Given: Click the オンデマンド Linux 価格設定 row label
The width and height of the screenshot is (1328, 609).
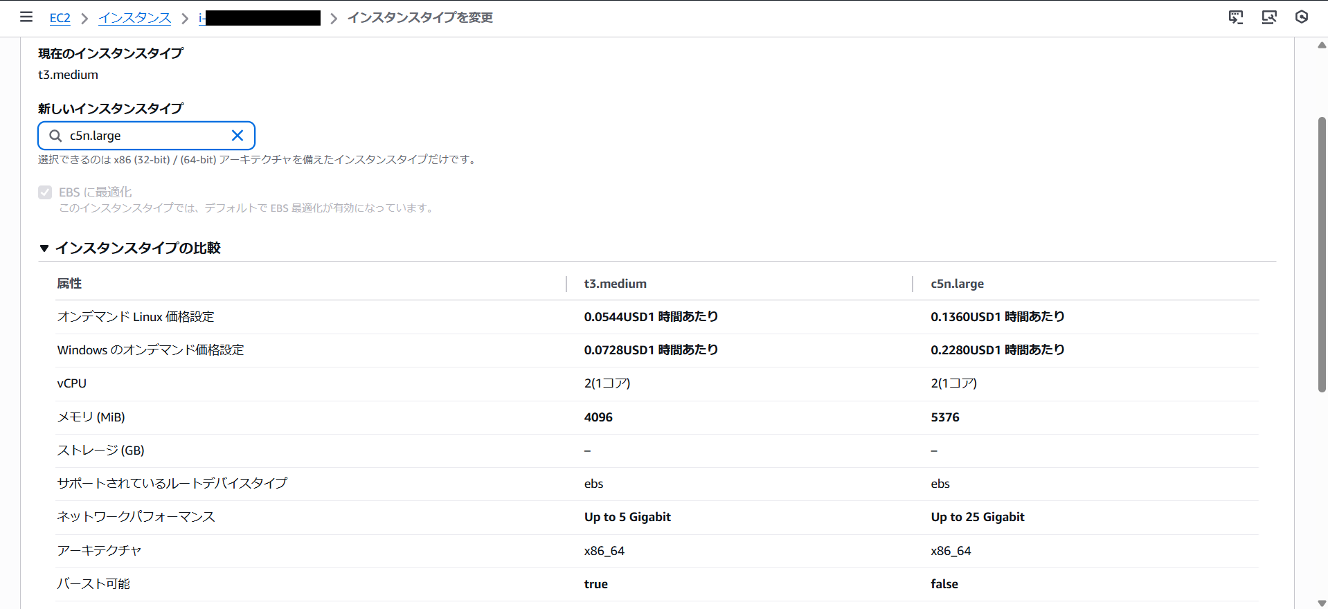Looking at the screenshot, I should click(136, 317).
